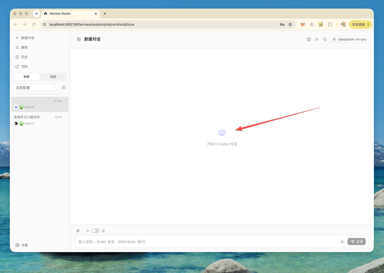The width and height of the screenshot is (384, 273).
Task: Click the model avatar in 21:33 conversation
Action: coord(16,107)
